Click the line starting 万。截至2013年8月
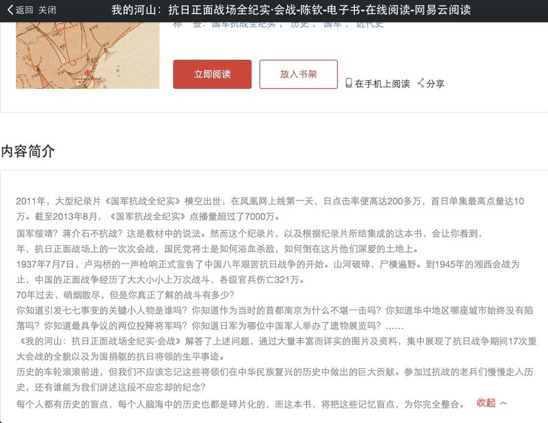The height and width of the screenshot is (423, 548). (x=149, y=217)
